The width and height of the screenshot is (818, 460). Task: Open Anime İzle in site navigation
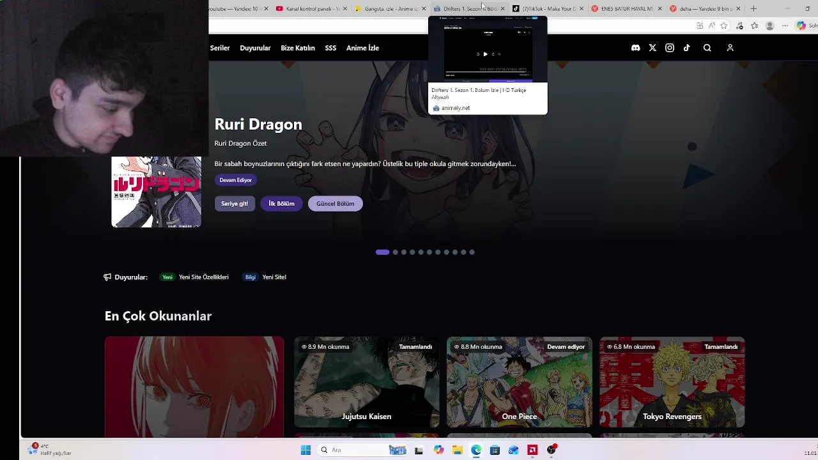pyautogui.click(x=362, y=48)
